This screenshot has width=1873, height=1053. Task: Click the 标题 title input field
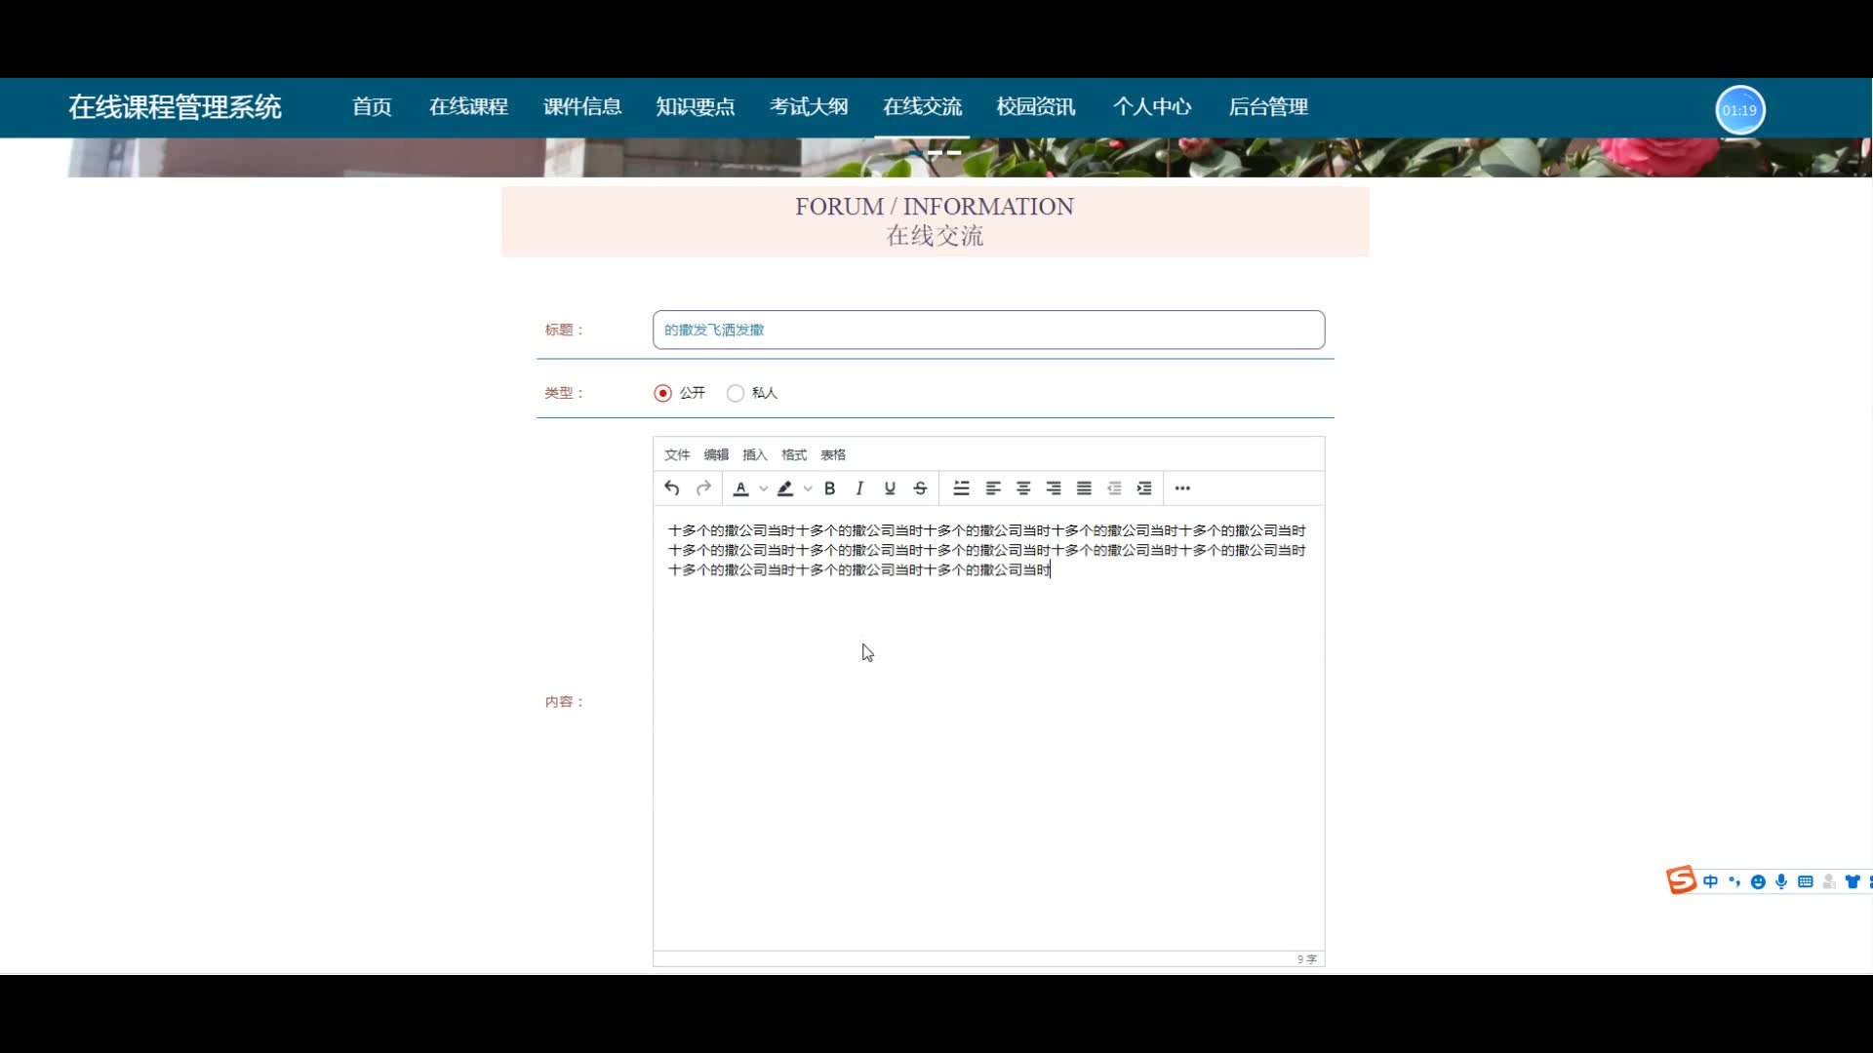[988, 331]
